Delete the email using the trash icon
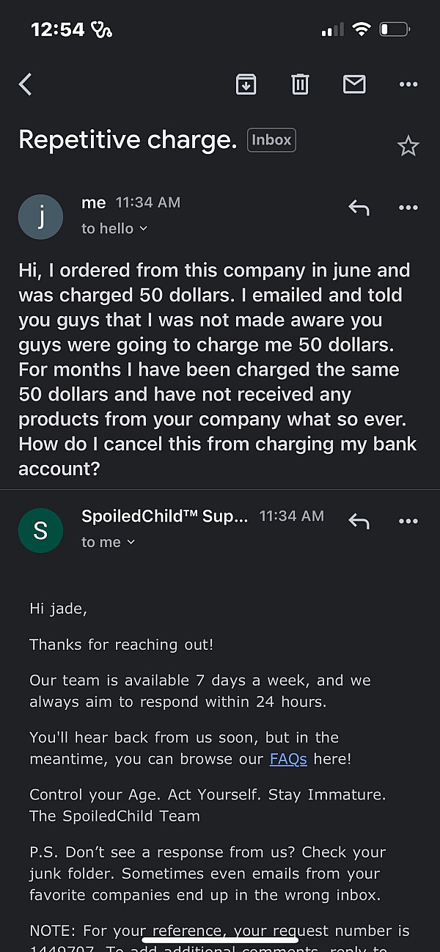 [300, 84]
